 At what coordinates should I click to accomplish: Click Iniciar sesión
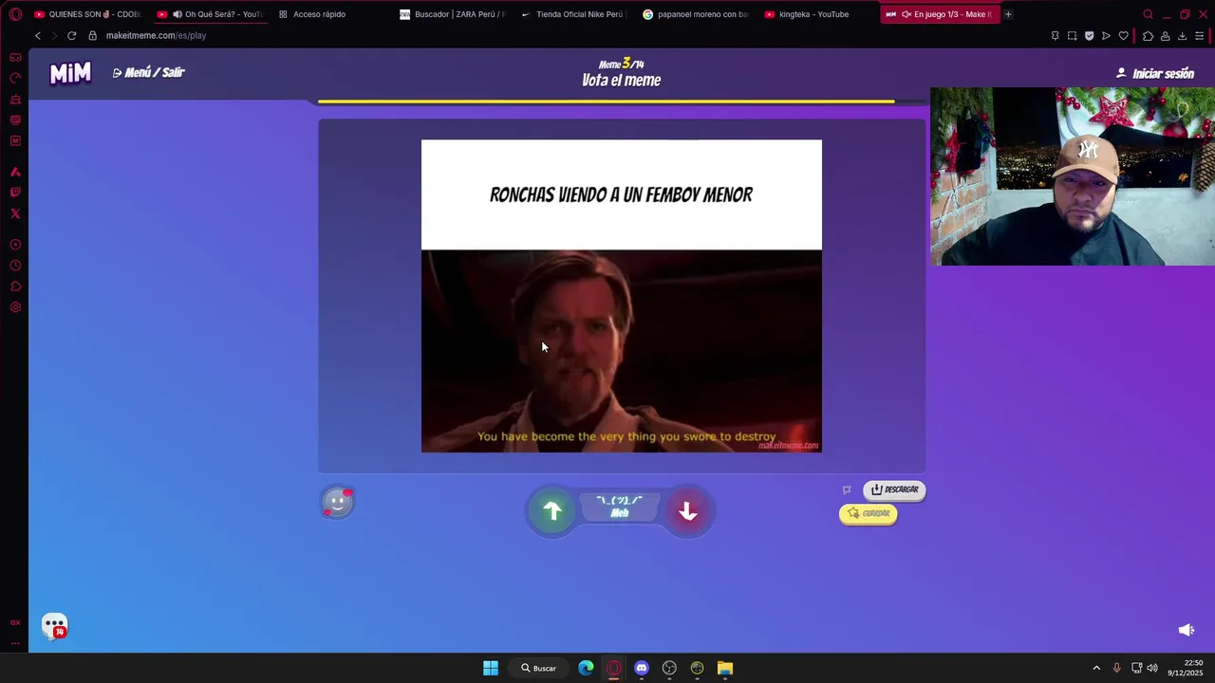click(x=1155, y=73)
